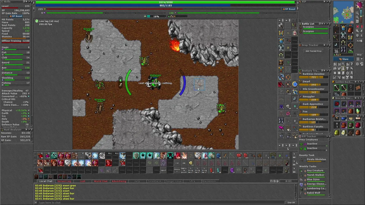The width and height of the screenshot is (365, 205).
Task: Click the Dwarf bestiary progress bar 293
Action: pos(314,85)
